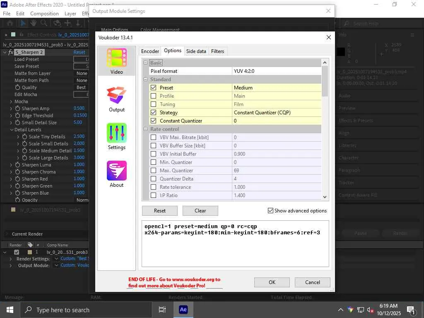Image resolution: width=424 pixels, height=318 pixels.
Task: Toggle Show advanced options checkbox
Action: point(270,211)
